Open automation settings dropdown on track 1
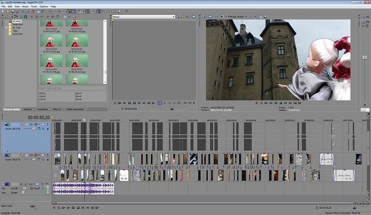371x215 pixels. click(39, 124)
